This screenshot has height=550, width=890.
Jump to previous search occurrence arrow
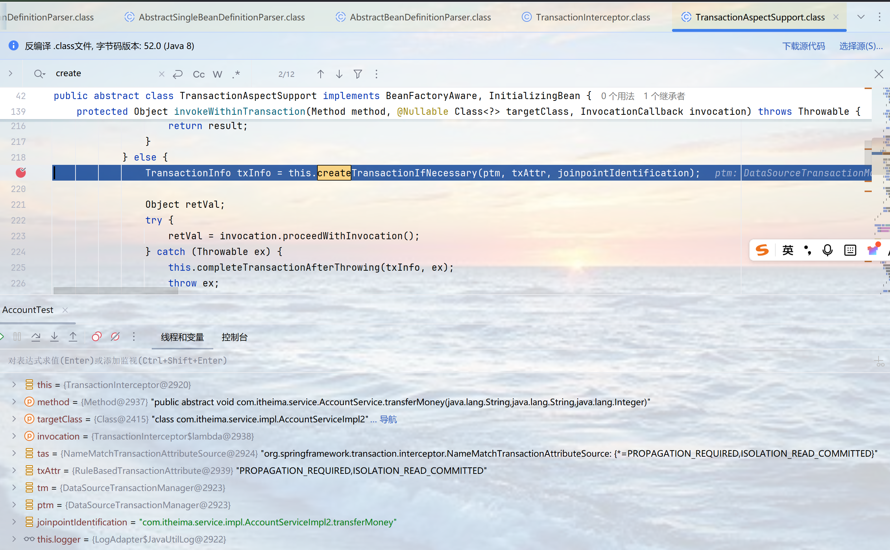tap(320, 74)
